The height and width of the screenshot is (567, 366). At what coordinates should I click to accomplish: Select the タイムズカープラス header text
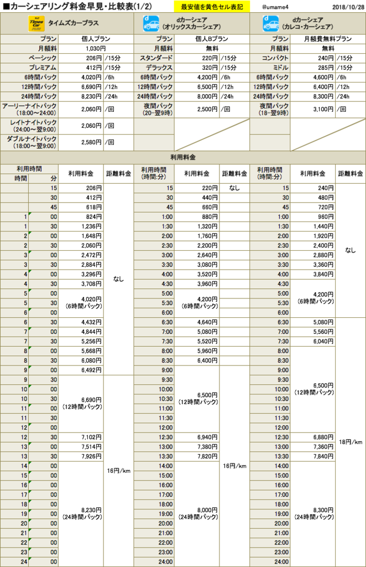tap(74, 23)
